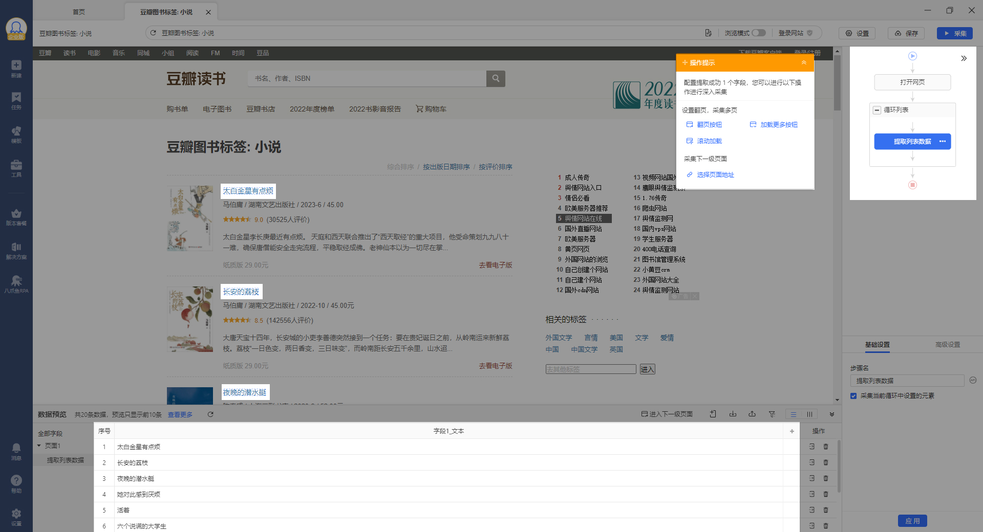This screenshot has height=532, width=983.
Task: Open the 设置 gear at sidebar bottom
Action: point(16,517)
